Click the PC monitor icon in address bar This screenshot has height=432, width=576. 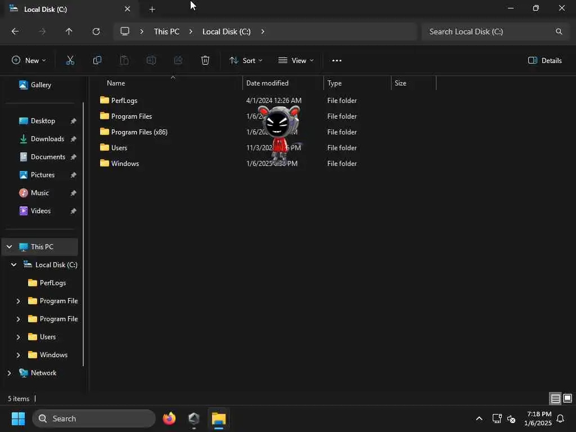click(125, 31)
